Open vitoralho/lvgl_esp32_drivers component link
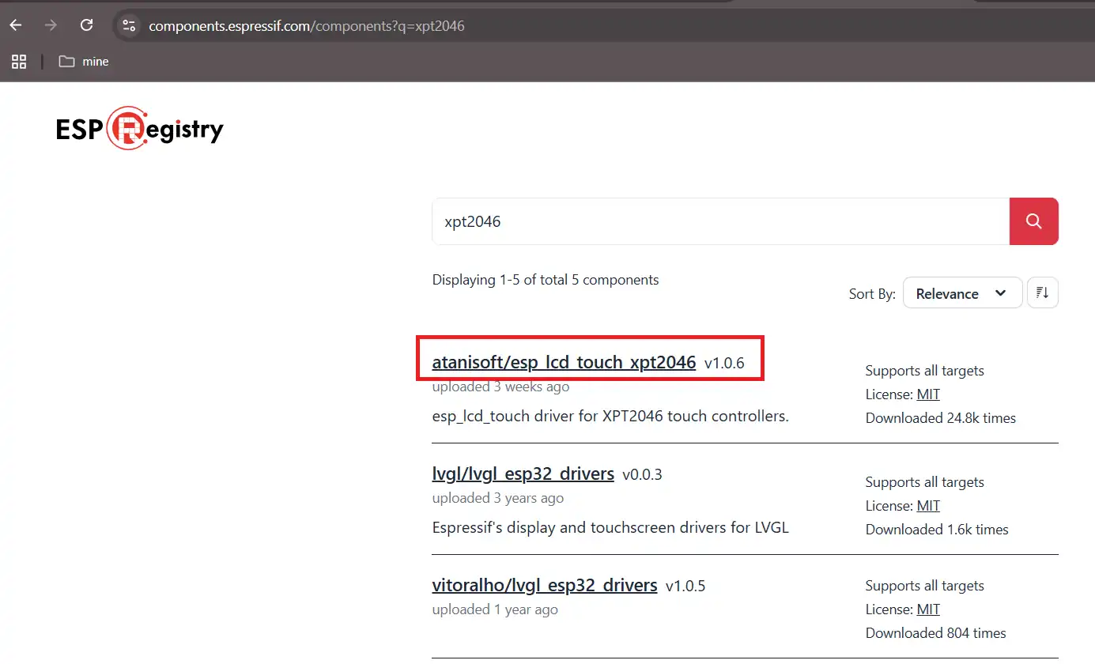 (545, 586)
